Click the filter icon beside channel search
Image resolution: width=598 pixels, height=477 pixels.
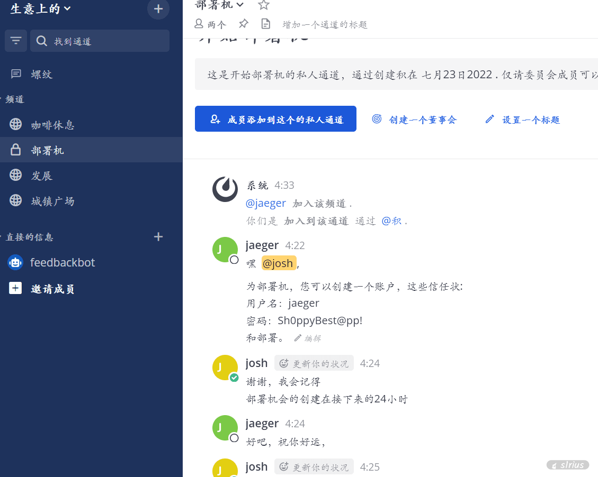[16, 41]
